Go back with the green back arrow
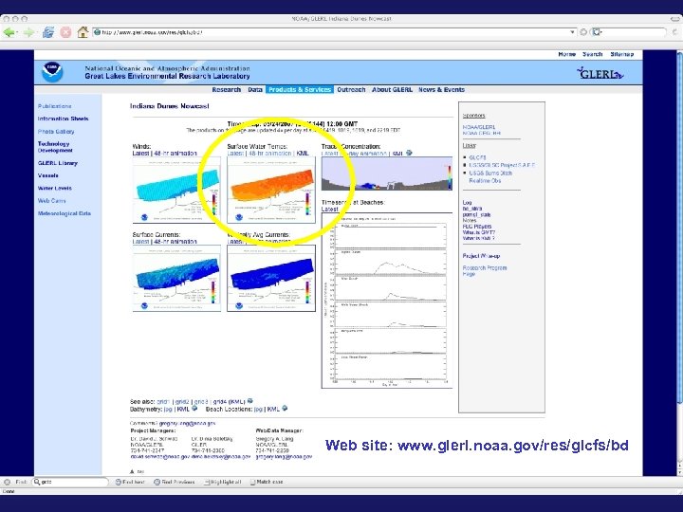Screen dimensions: 683x512 pos(9,32)
